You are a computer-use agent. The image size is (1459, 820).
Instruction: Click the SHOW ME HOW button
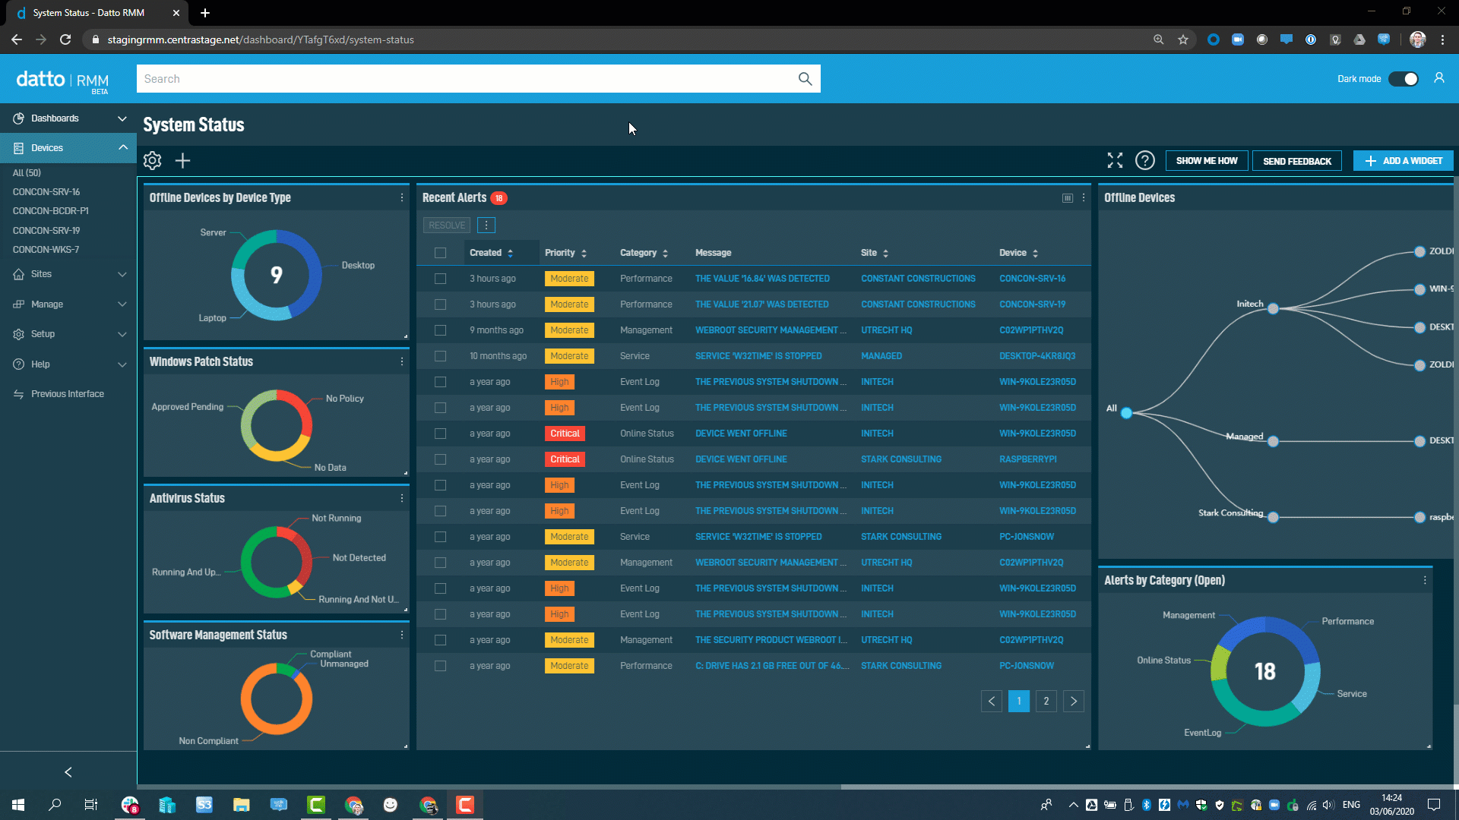[1207, 161]
